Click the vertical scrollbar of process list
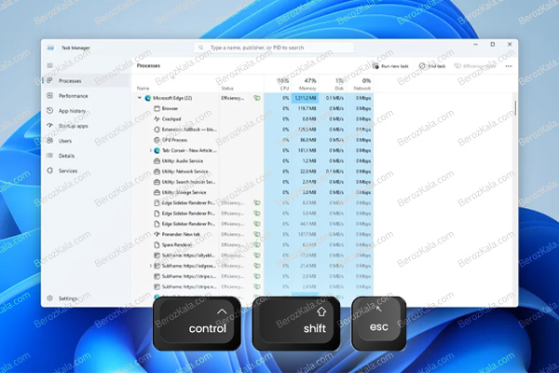The width and height of the screenshot is (559, 373). tap(515, 107)
